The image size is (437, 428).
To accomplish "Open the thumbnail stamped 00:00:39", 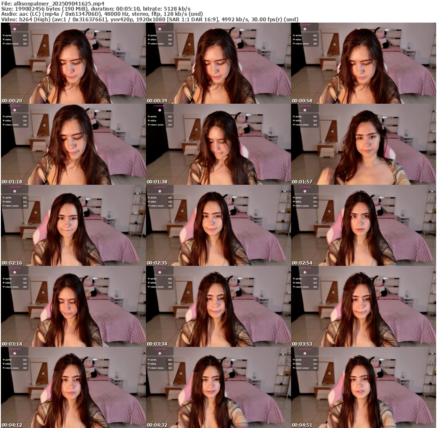I will click(x=218, y=63).
